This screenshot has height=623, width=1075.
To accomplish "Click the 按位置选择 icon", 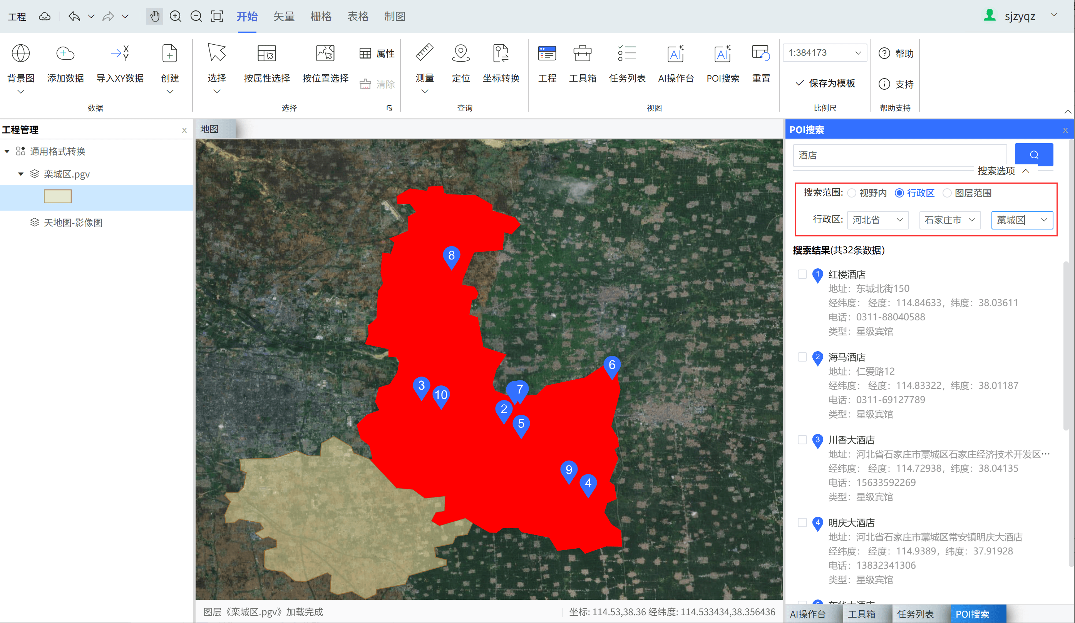I will click(325, 54).
